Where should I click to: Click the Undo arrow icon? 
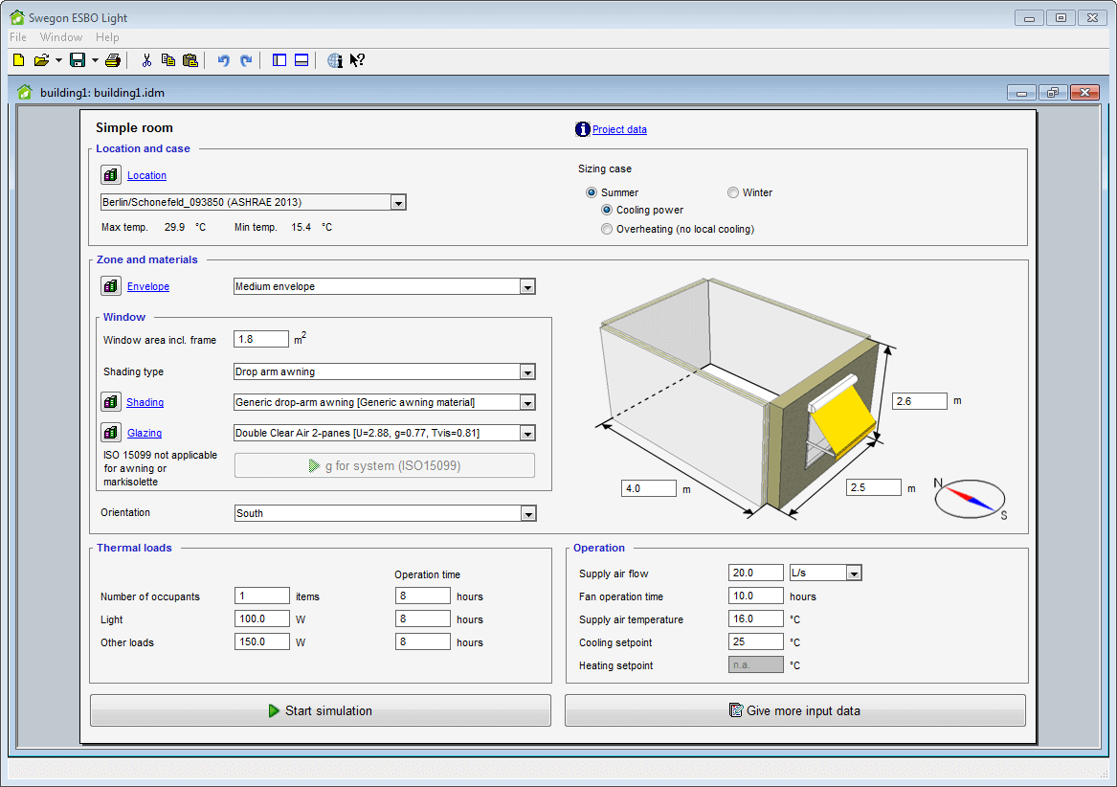pyautogui.click(x=223, y=60)
